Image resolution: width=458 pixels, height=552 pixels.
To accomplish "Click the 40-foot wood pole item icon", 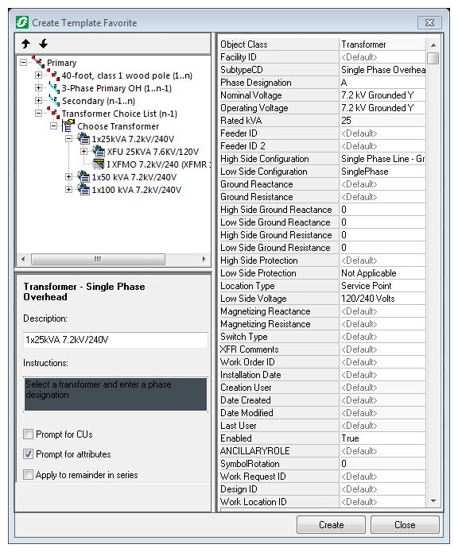I will 54,75.
